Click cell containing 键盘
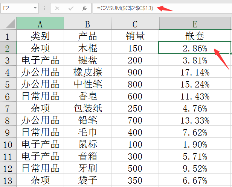The width and height of the screenshot is (232, 187). (87, 60)
